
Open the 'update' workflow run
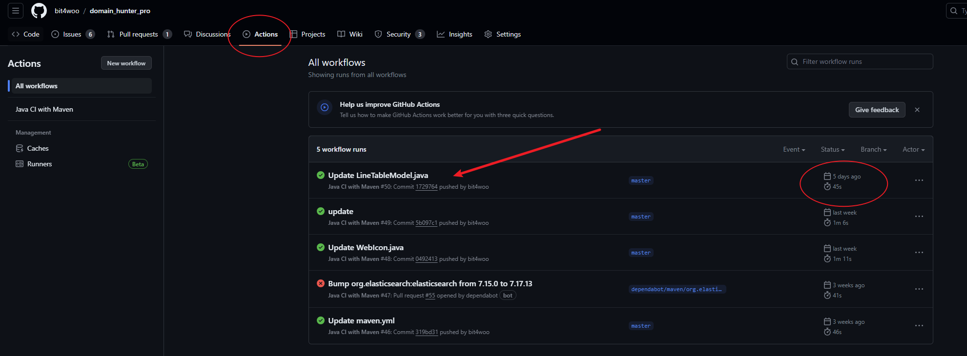tap(341, 211)
